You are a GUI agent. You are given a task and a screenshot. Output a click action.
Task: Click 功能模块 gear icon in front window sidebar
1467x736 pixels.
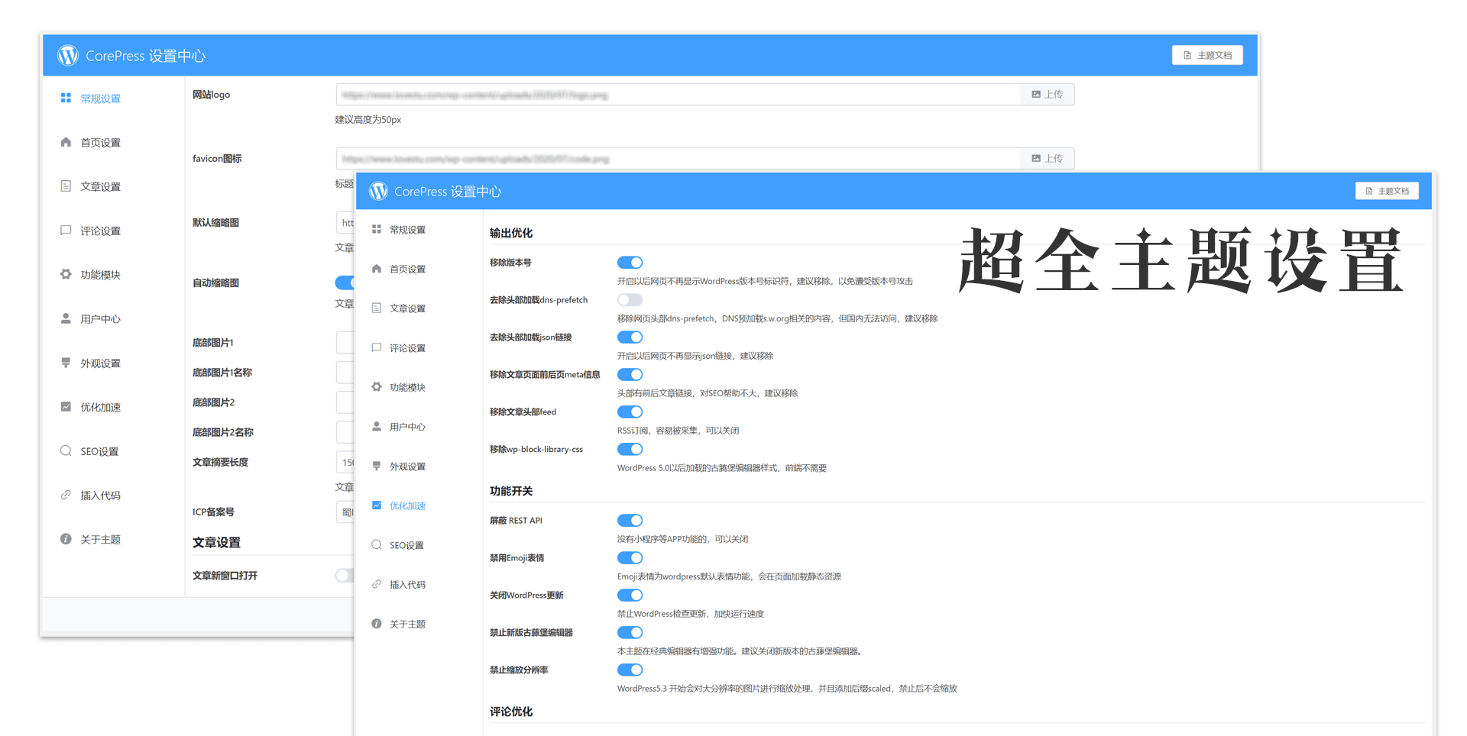coord(377,387)
